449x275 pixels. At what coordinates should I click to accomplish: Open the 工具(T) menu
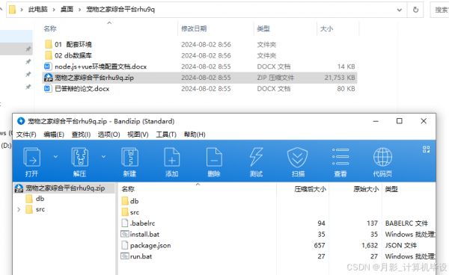pos(166,135)
